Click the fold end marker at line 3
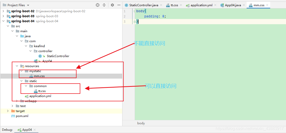Image resolution: width=286 pixels, height=133 pixels. (135, 22)
